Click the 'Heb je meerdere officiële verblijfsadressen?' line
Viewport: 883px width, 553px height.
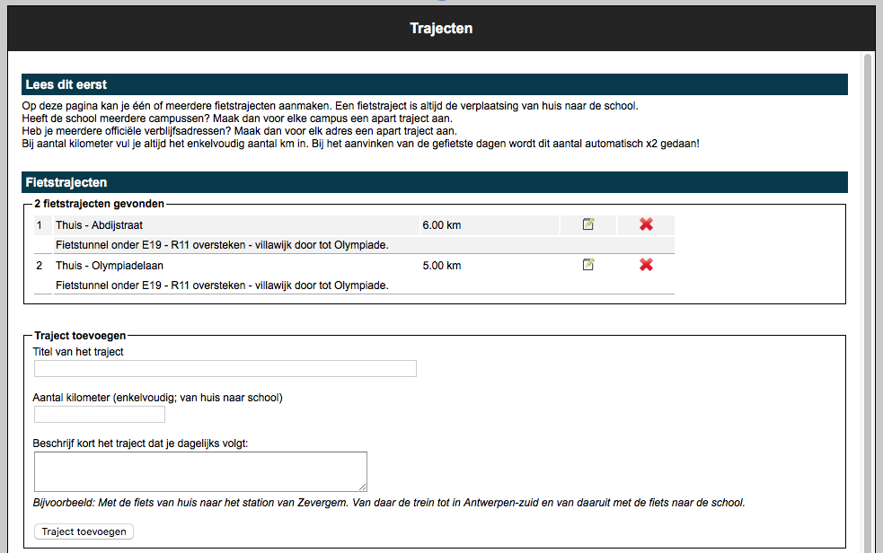coord(239,131)
